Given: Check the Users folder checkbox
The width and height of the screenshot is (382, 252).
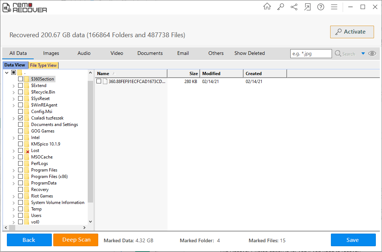Looking at the screenshot, I should point(20,215).
